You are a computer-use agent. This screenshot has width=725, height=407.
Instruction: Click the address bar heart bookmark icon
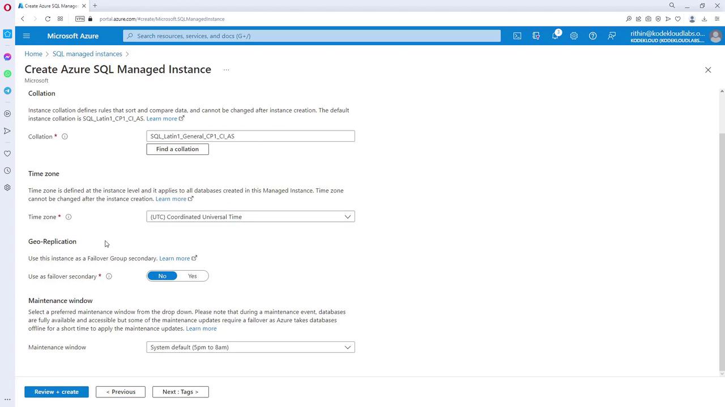[677, 19]
